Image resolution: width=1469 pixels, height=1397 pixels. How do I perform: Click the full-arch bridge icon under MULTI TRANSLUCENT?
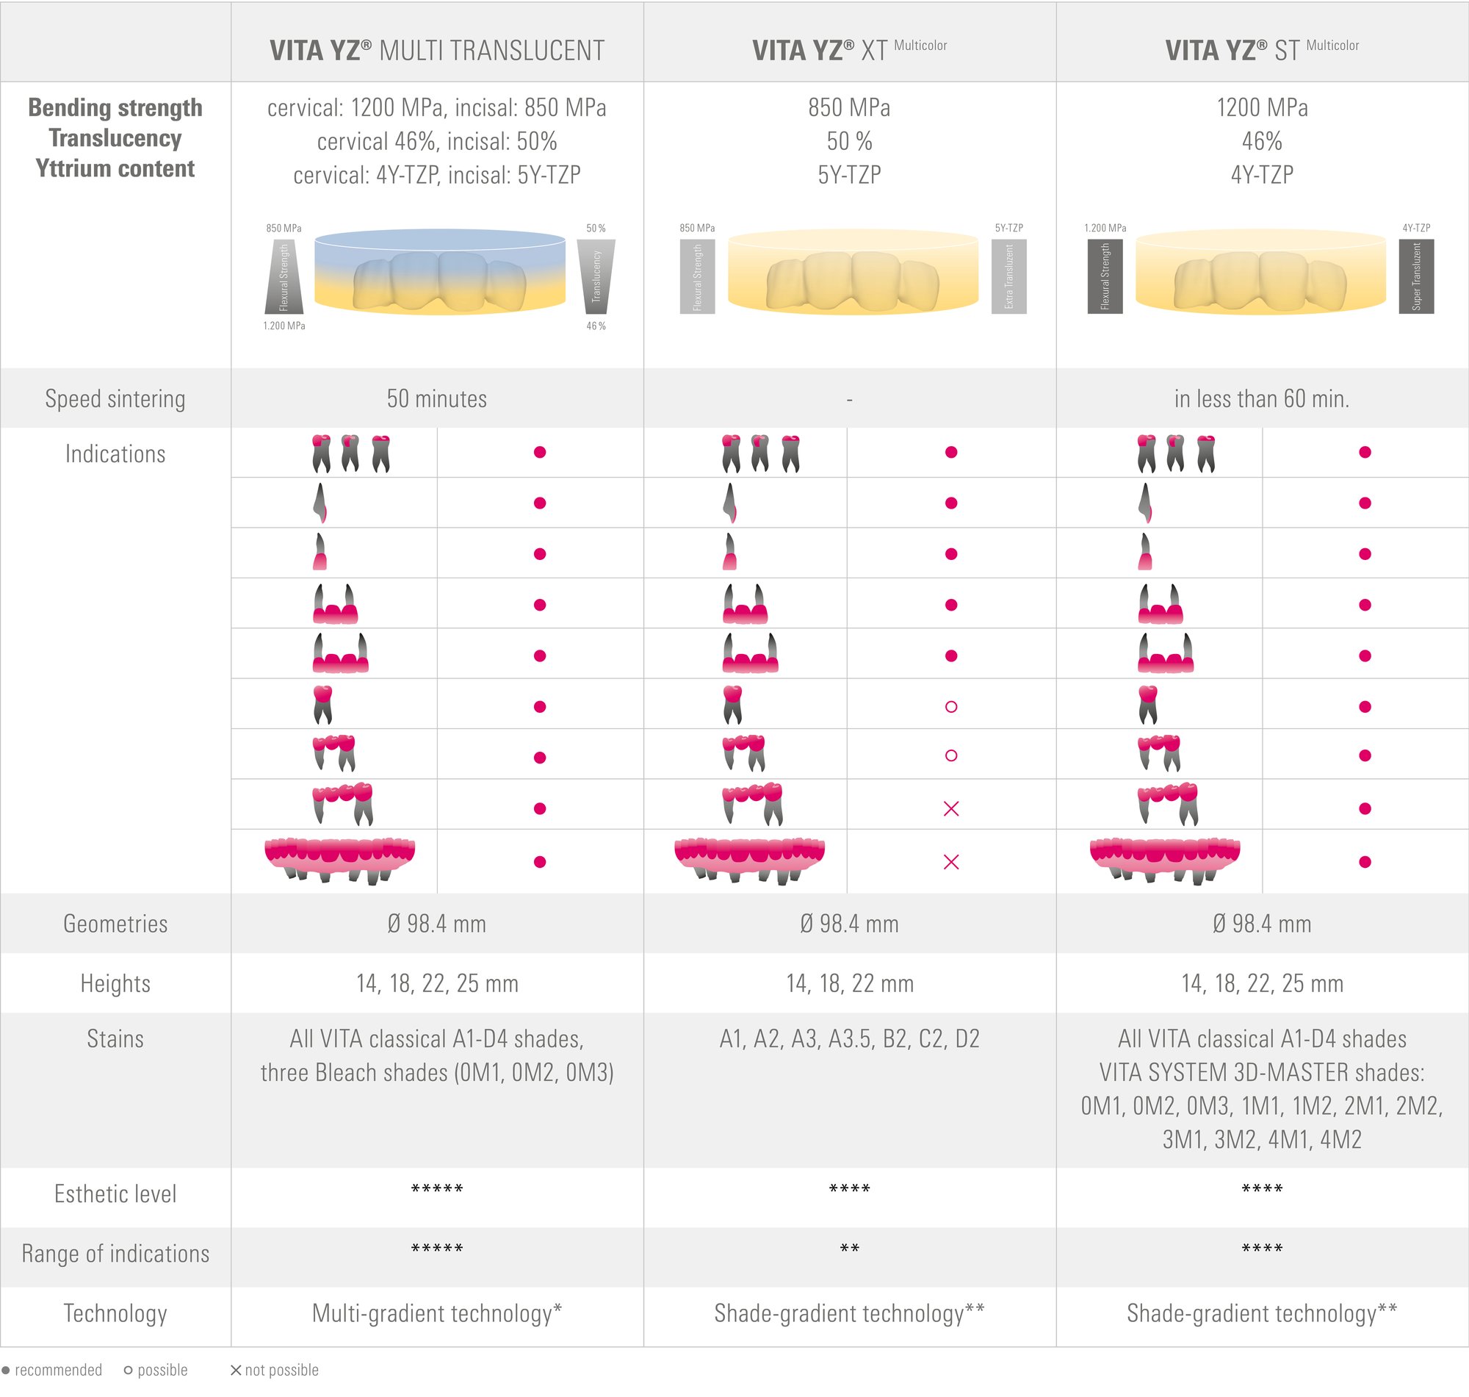340,861
